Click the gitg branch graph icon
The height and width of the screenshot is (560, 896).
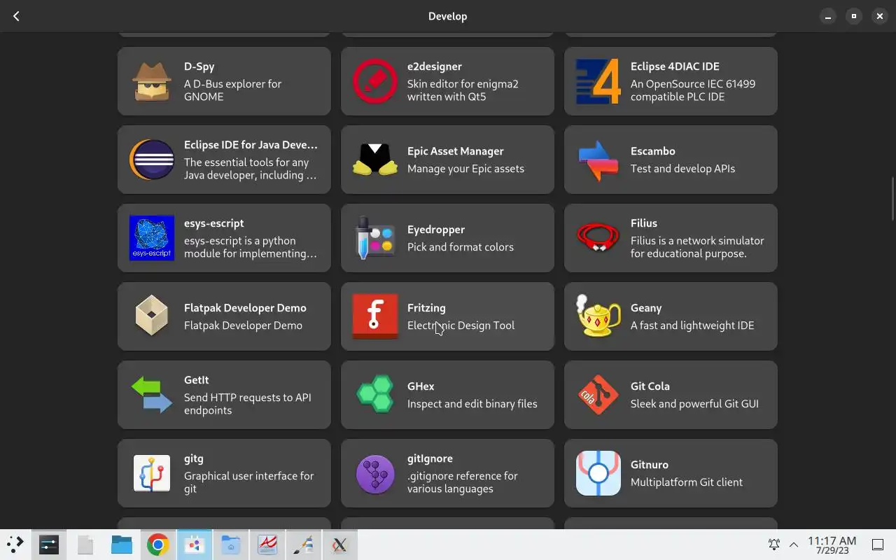tap(152, 473)
